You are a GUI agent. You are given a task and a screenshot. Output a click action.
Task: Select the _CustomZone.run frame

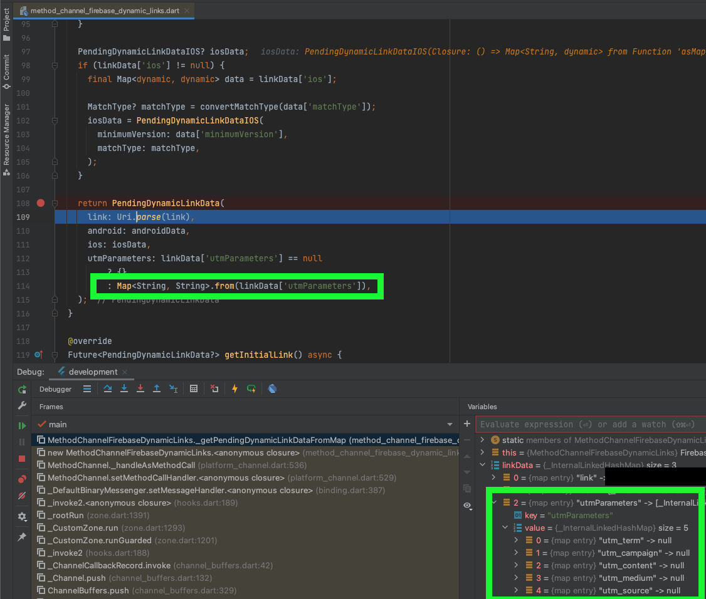246,528
